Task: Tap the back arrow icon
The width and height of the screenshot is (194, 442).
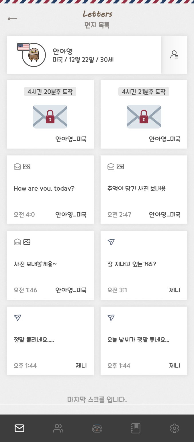Action: pyautogui.click(x=12, y=19)
